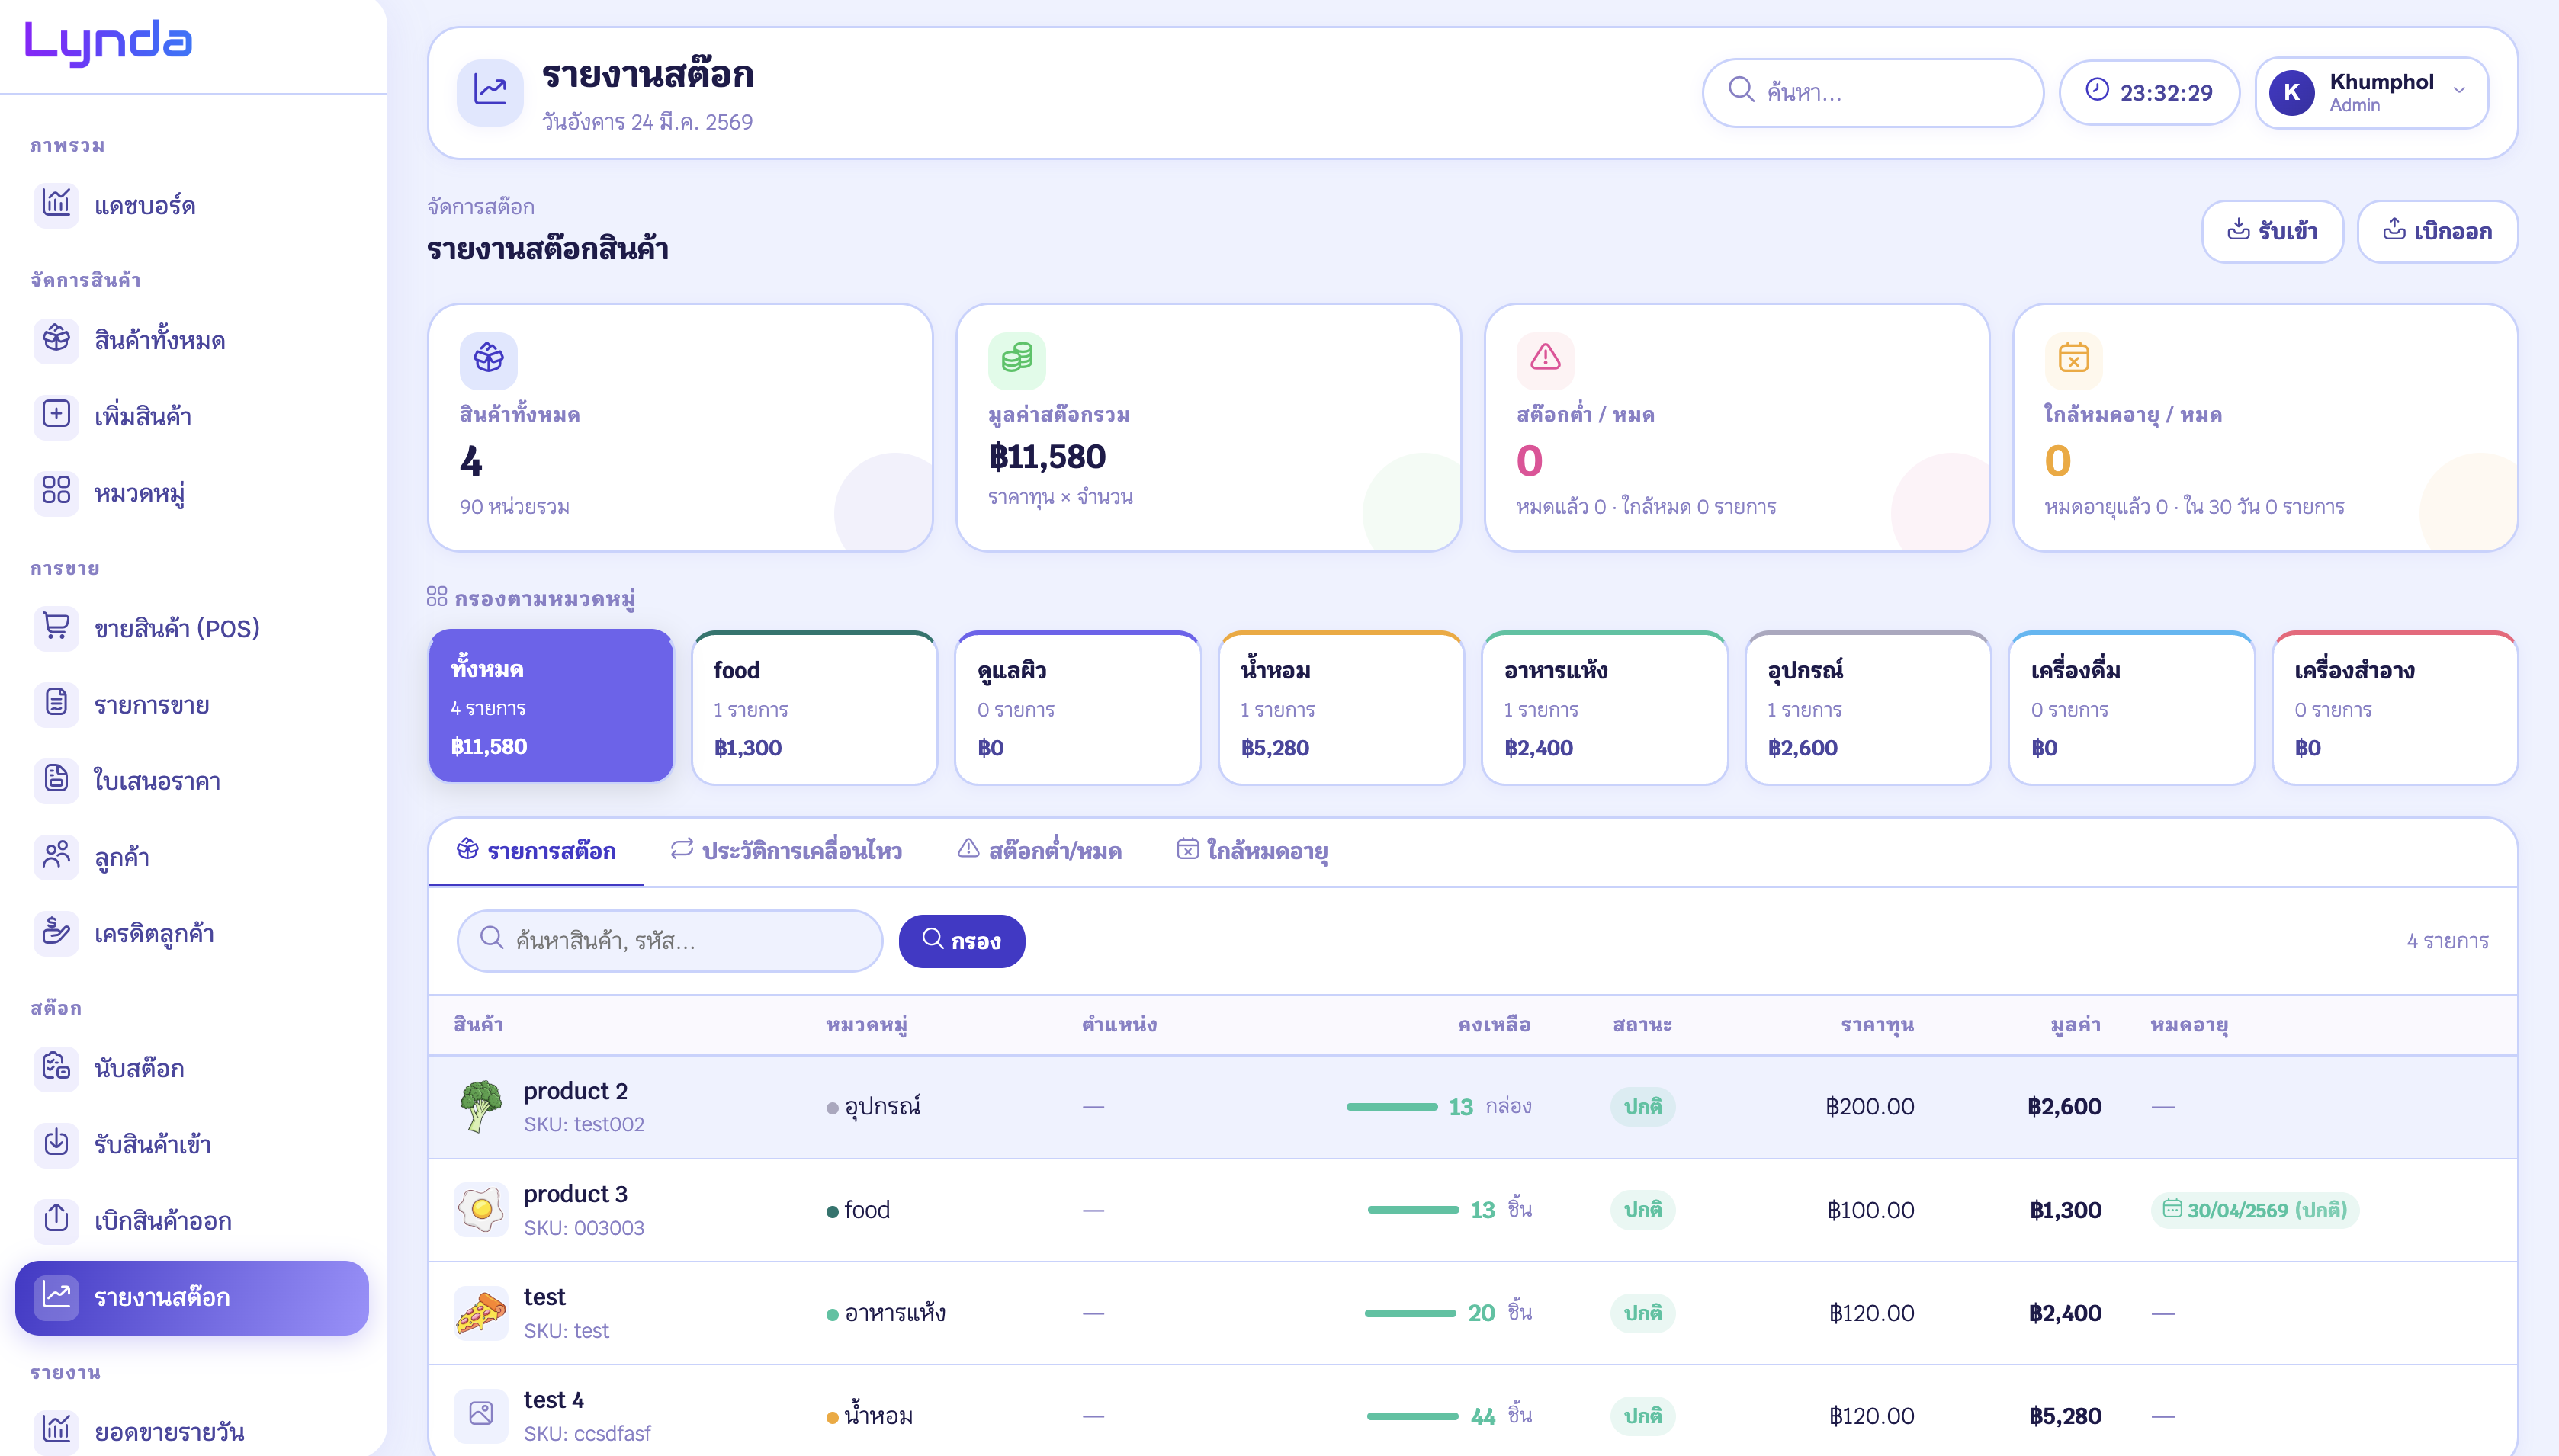Open the ใกล้หมดอายุ tab
2559x1456 pixels.
(x=1252, y=851)
